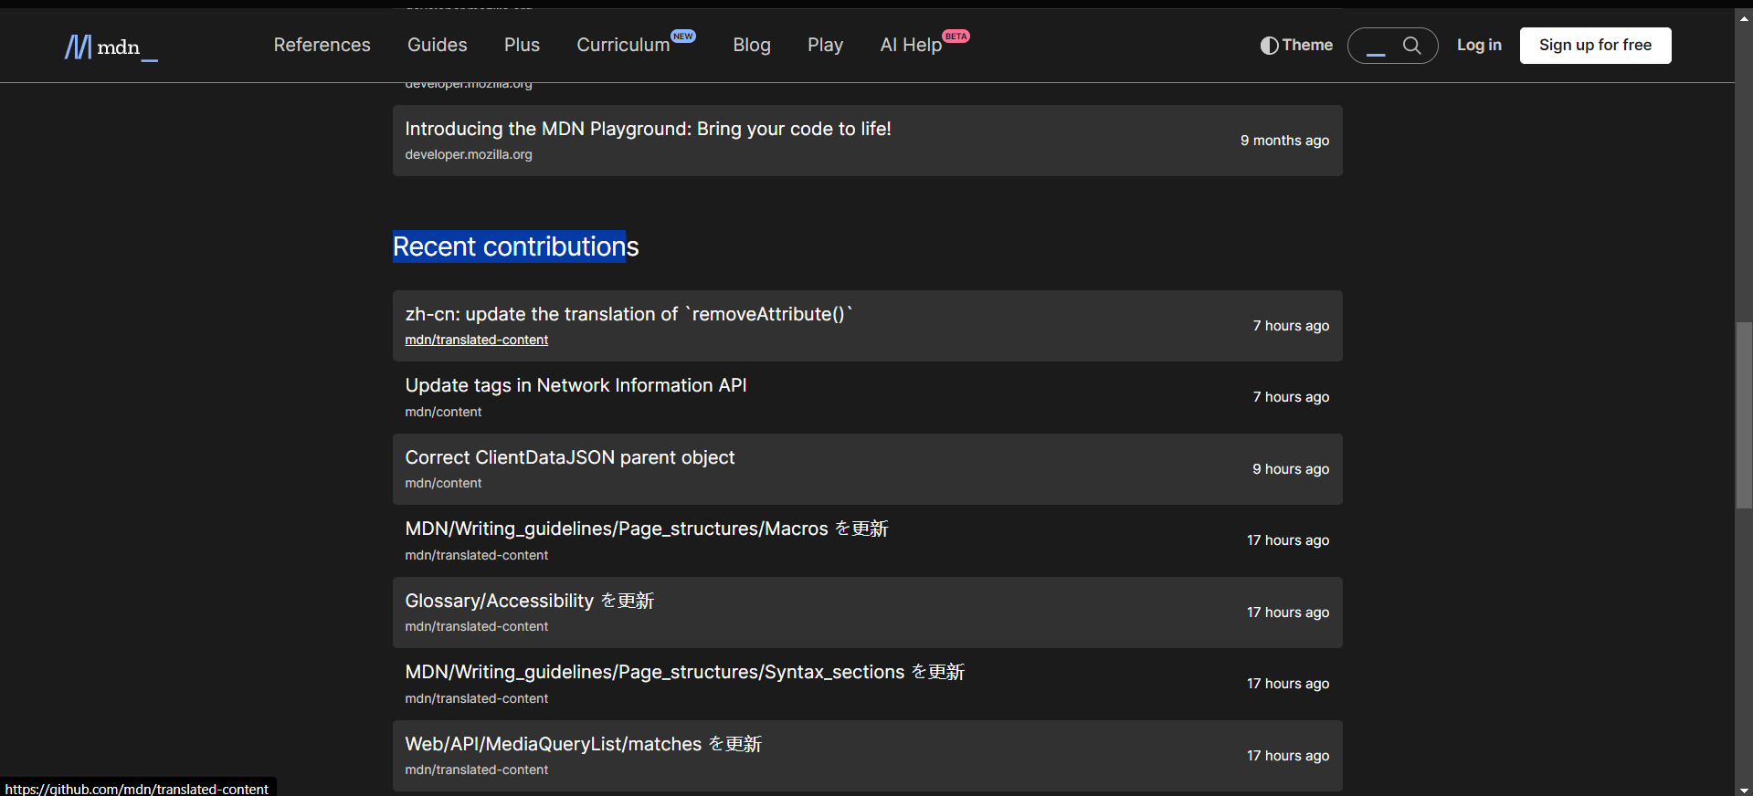Toggle the Theme switcher
This screenshot has height=796, width=1753.
point(1295,46)
